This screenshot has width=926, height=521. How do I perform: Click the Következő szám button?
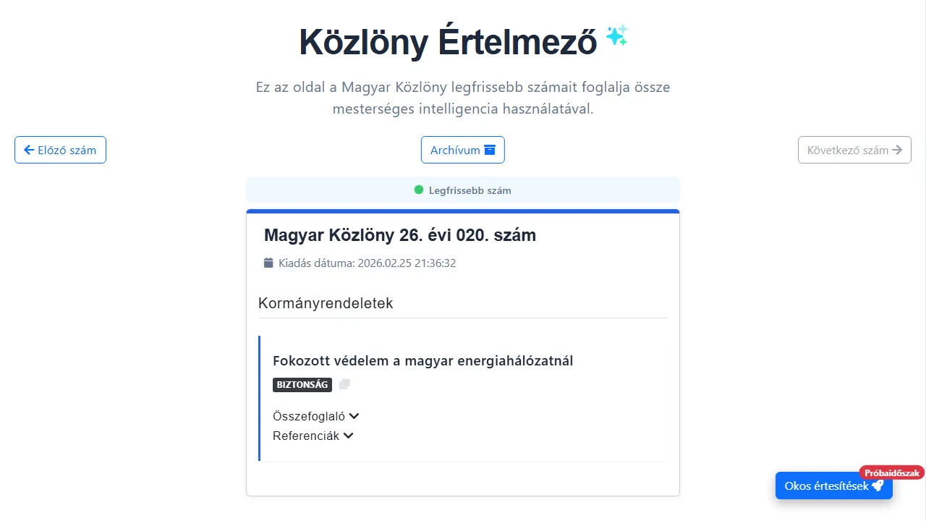pyautogui.click(x=854, y=150)
